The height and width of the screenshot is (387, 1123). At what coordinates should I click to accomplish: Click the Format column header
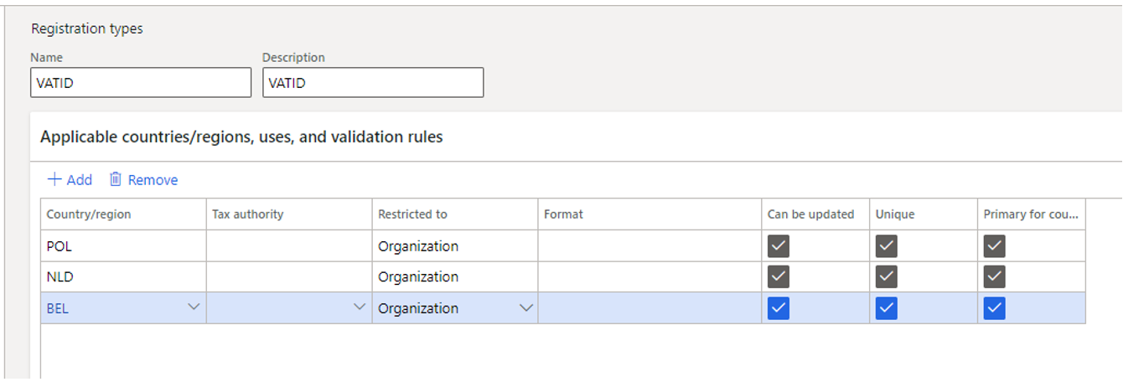[563, 214]
